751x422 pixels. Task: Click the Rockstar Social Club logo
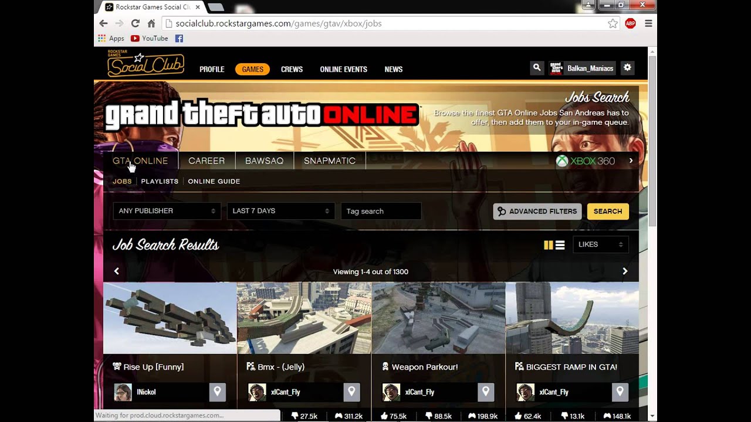146,64
